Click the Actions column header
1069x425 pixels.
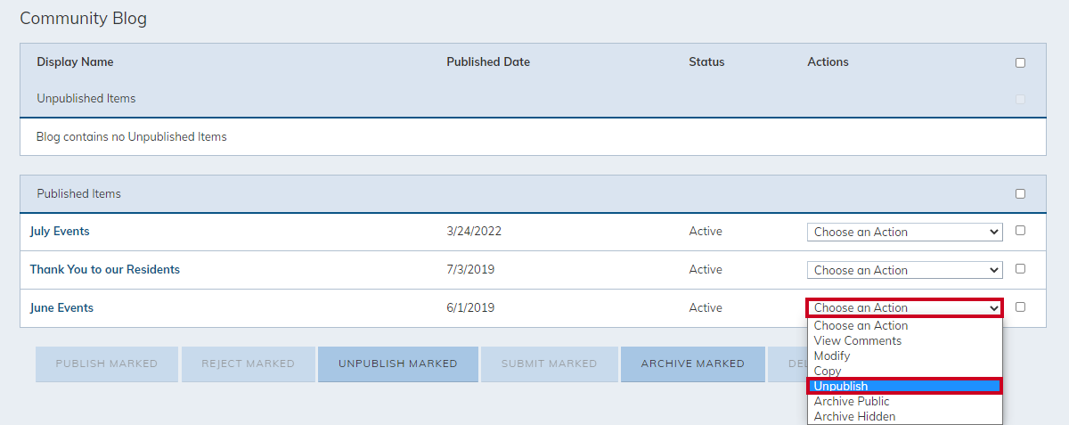click(828, 62)
